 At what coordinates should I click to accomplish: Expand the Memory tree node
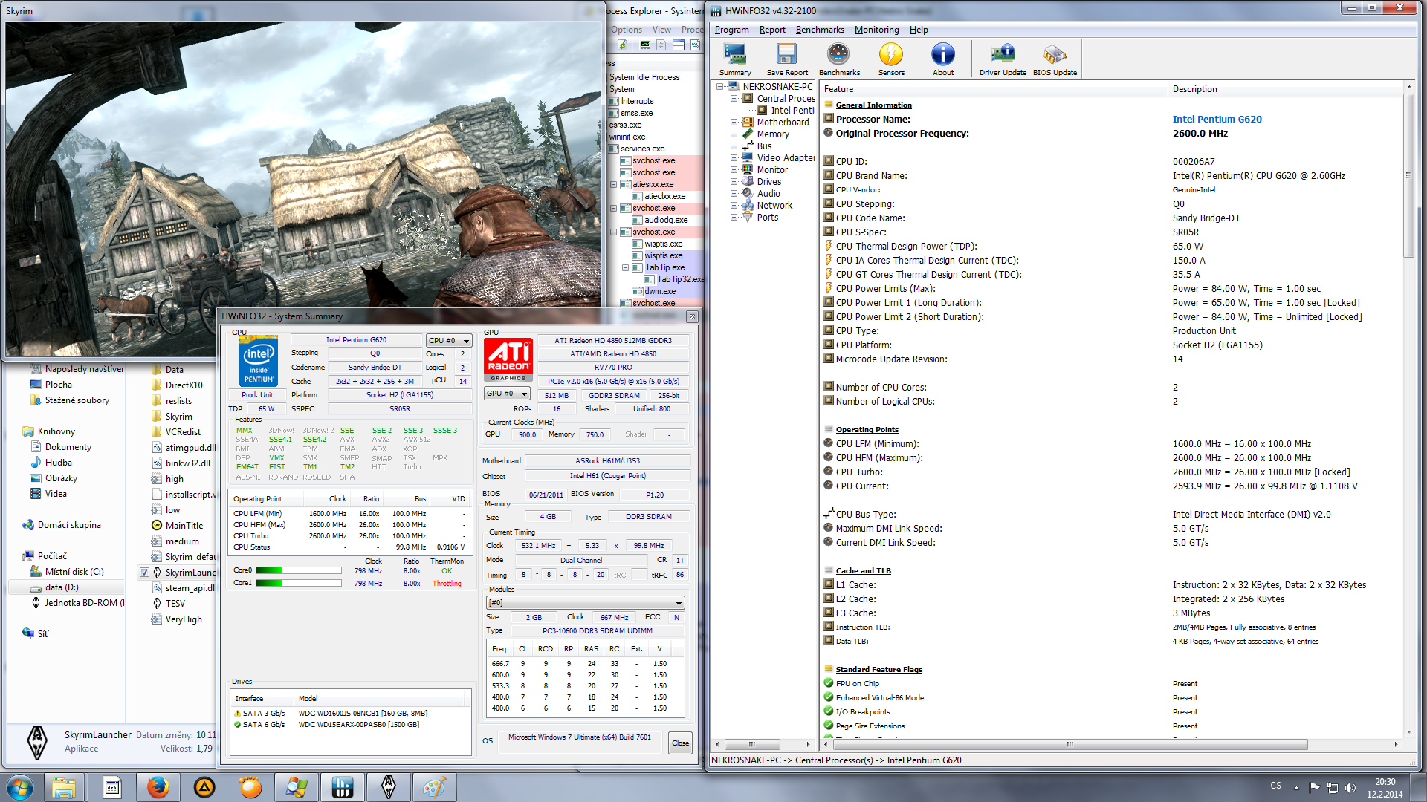tap(734, 134)
